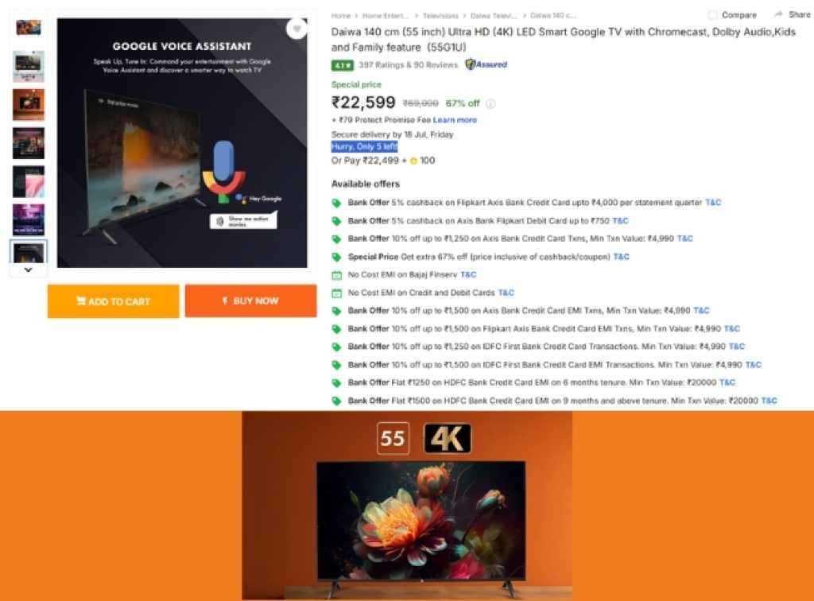This screenshot has height=601, width=814.
Task: Click the 55 4K TV banner image
Action: 407,506
